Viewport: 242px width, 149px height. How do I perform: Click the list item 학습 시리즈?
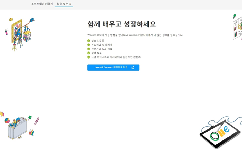98,40
